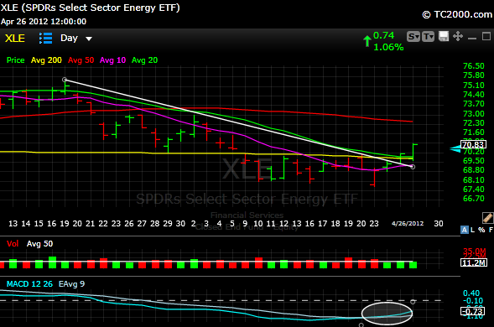Screen dimensions: 494x327
Task: Click the yellow XLE symbol box
Action: pos(15,38)
